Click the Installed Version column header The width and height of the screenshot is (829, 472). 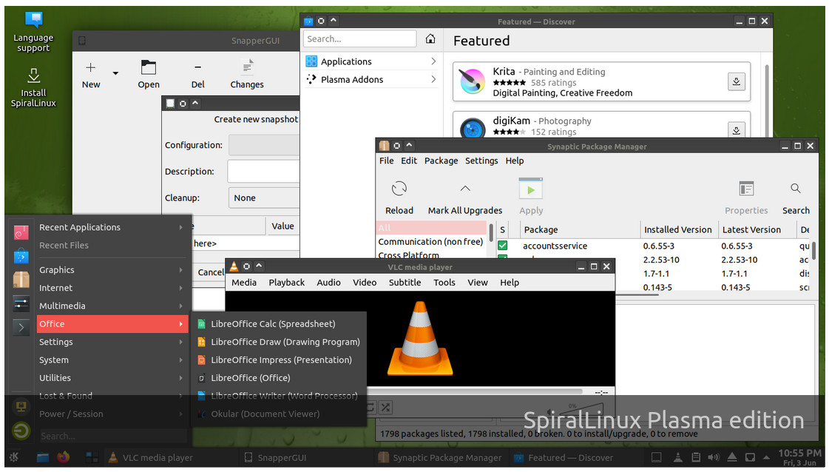point(678,229)
